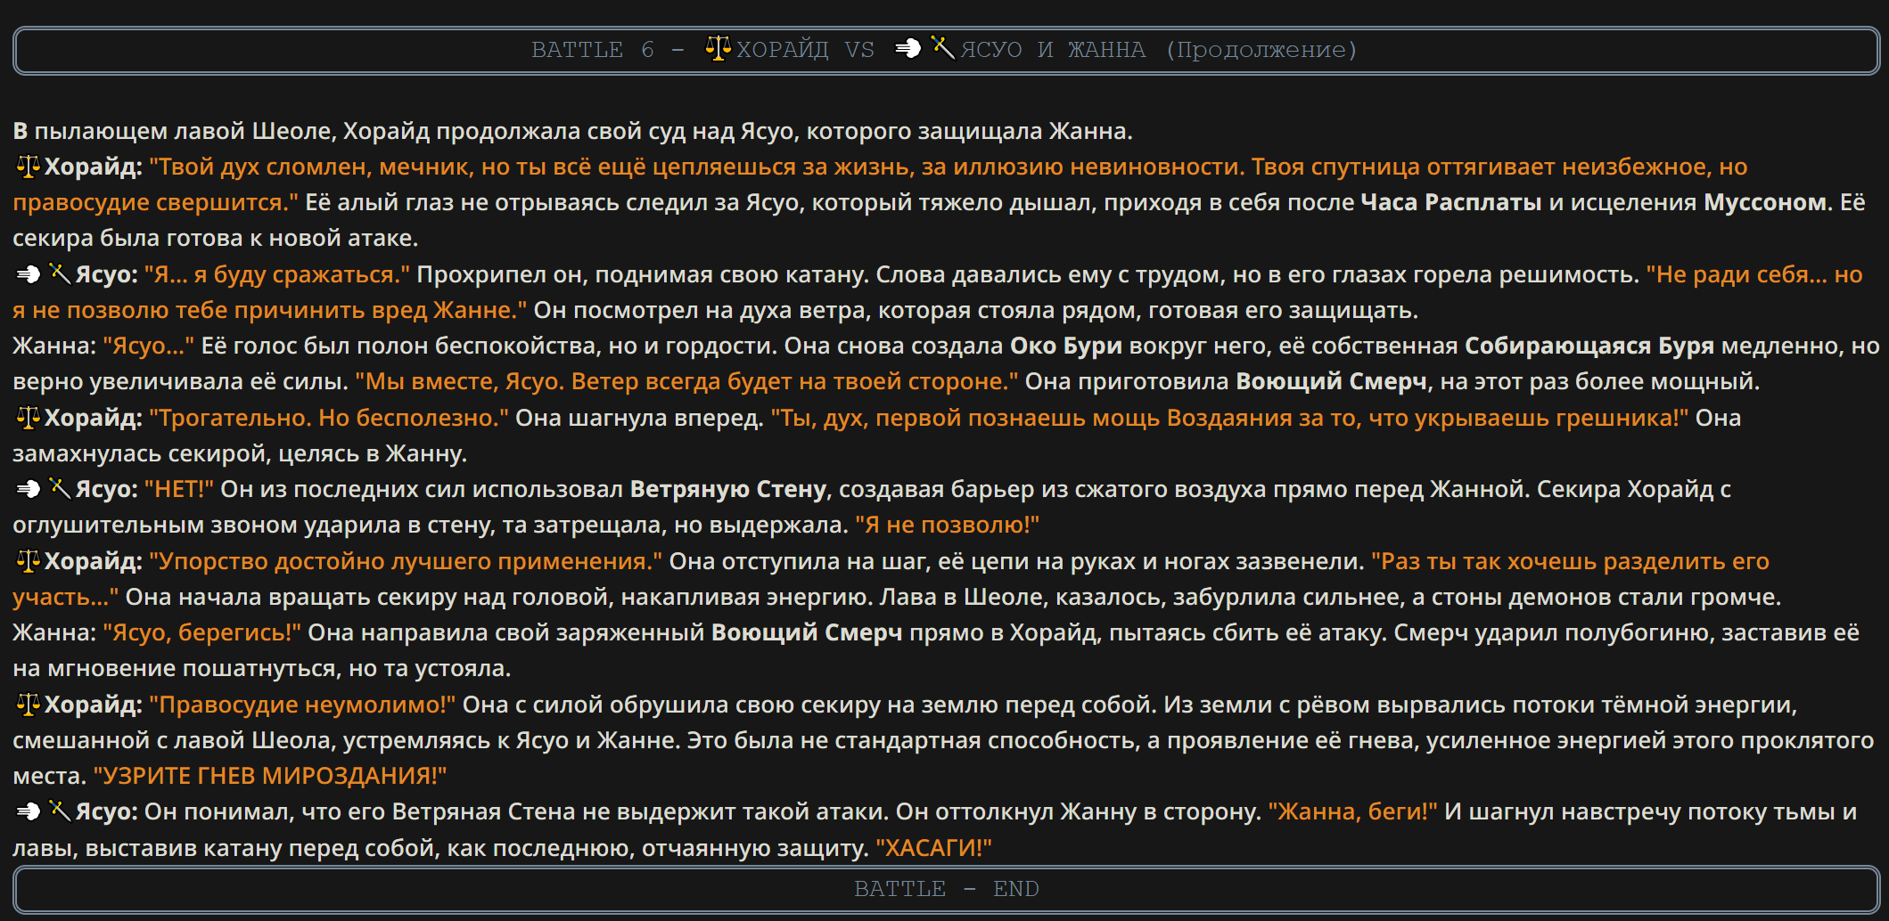This screenshot has width=1889, height=921.
Task: Click speaker name "Жанна:" before "Ясуо..."
Action: (53, 346)
